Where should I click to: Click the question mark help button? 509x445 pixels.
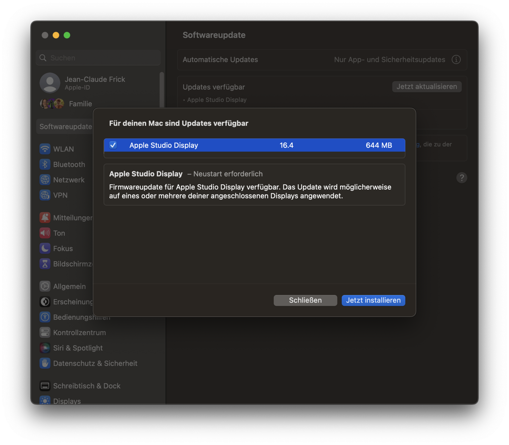(x=461, y=178)
